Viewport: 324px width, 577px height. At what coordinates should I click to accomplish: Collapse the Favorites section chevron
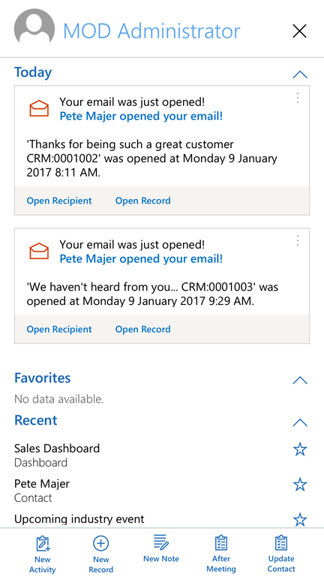point(300,380)
